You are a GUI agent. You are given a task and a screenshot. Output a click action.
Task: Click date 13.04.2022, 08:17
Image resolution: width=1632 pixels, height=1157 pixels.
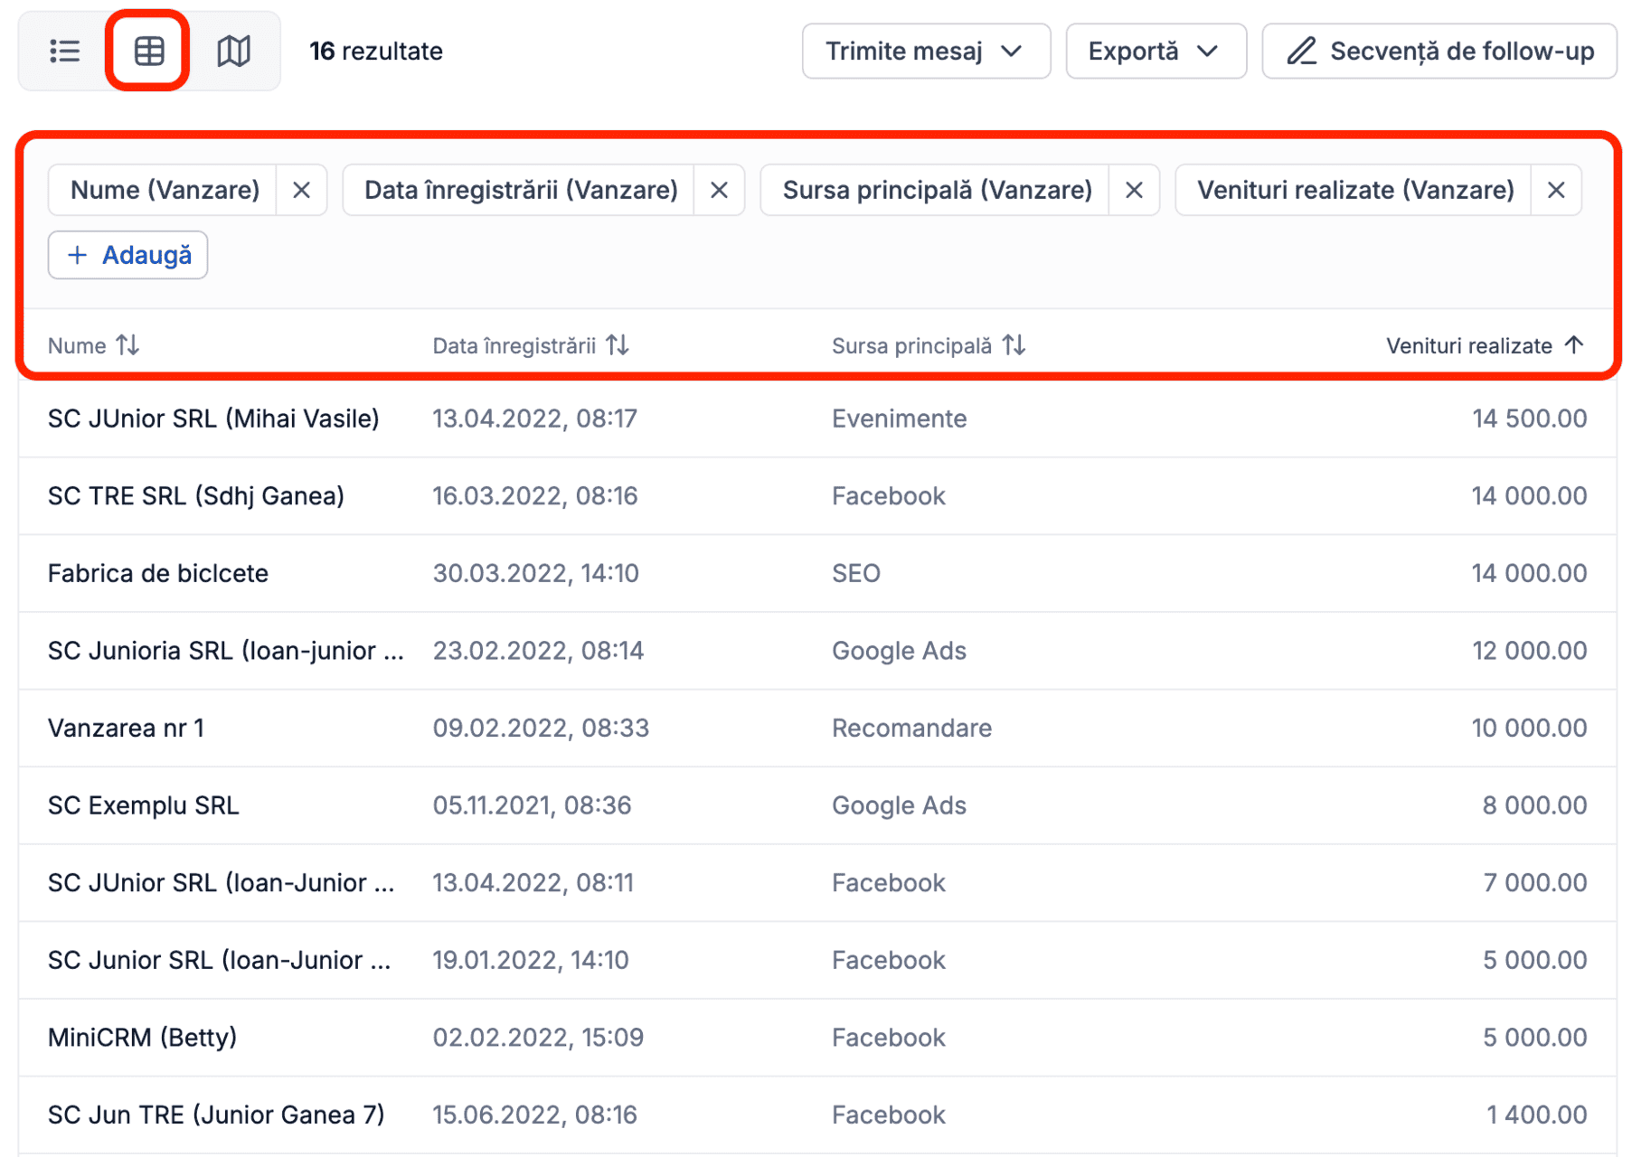coord(535,419)
